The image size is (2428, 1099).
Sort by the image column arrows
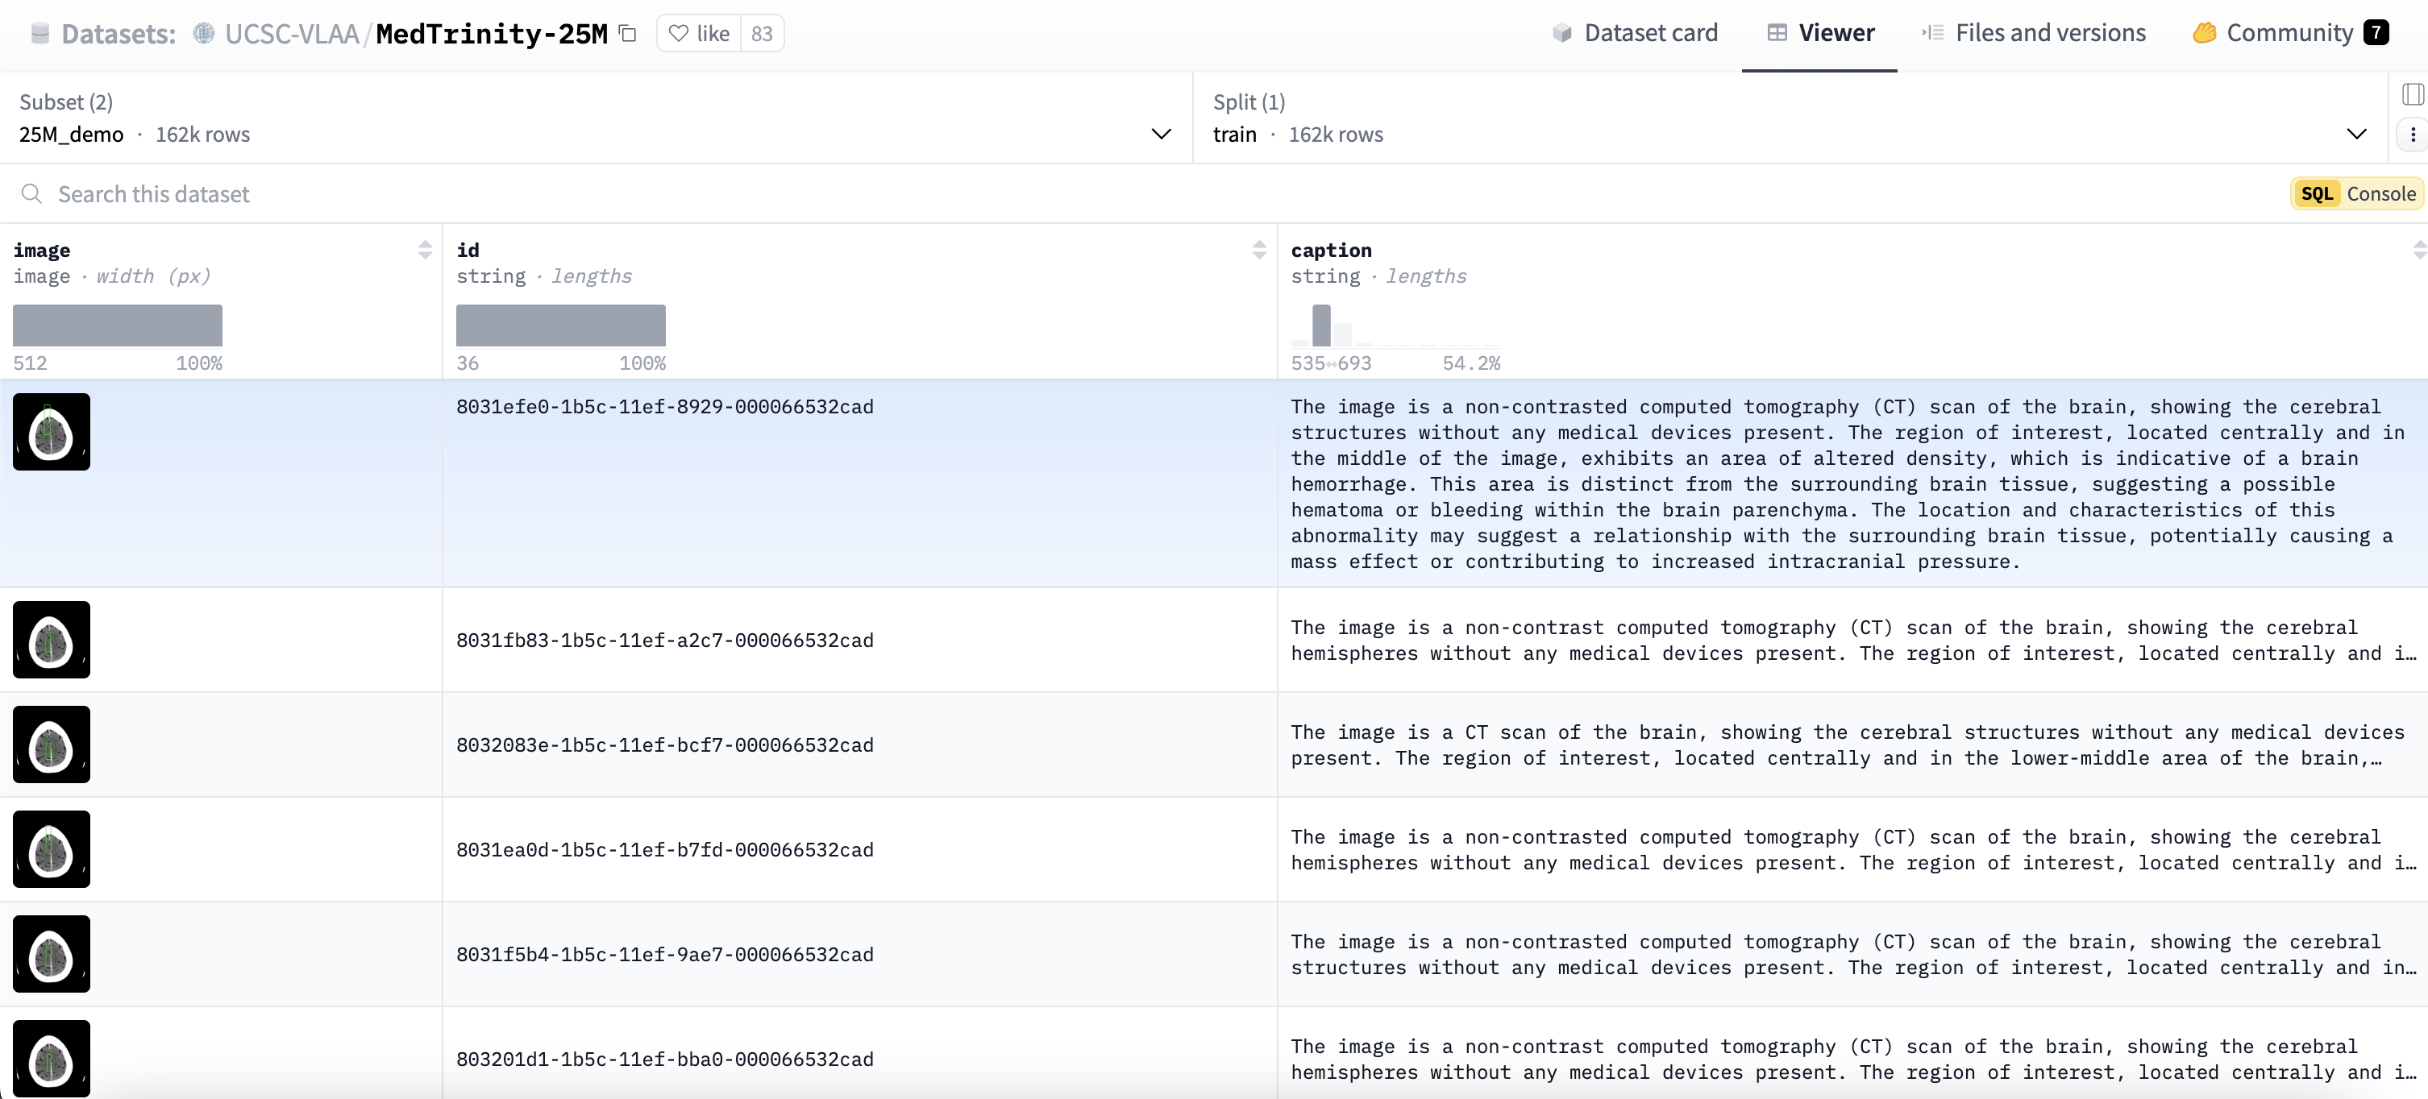click(425, 250)
